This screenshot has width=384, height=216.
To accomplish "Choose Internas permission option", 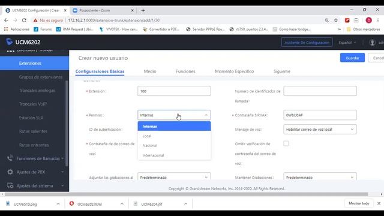I will point(174,127).
